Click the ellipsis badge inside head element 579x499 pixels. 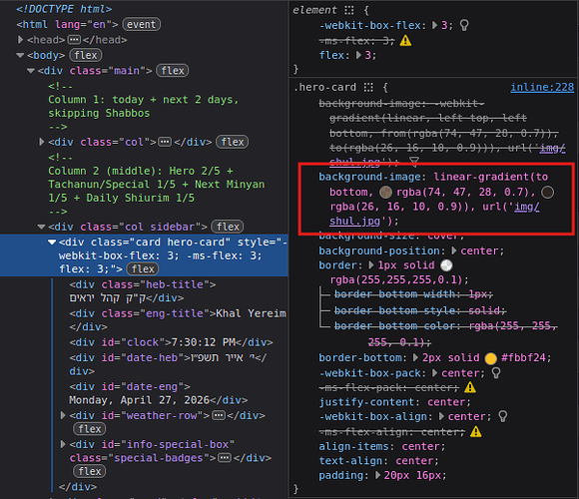pyautogui.click(x=74, y=40)
